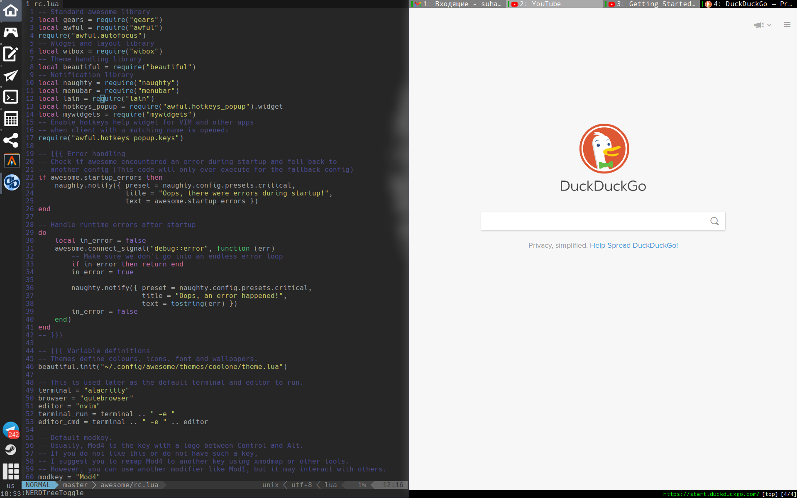Click Help Spread DuckDuckGo link
The height and width of the screenshot is (498, 797).
coord(633,245)
